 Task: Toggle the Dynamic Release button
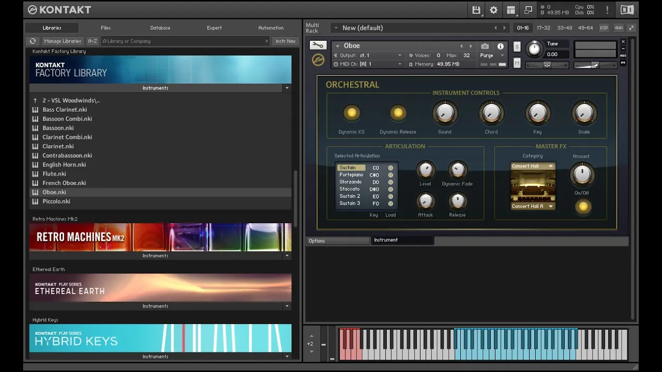coord(398,113)
